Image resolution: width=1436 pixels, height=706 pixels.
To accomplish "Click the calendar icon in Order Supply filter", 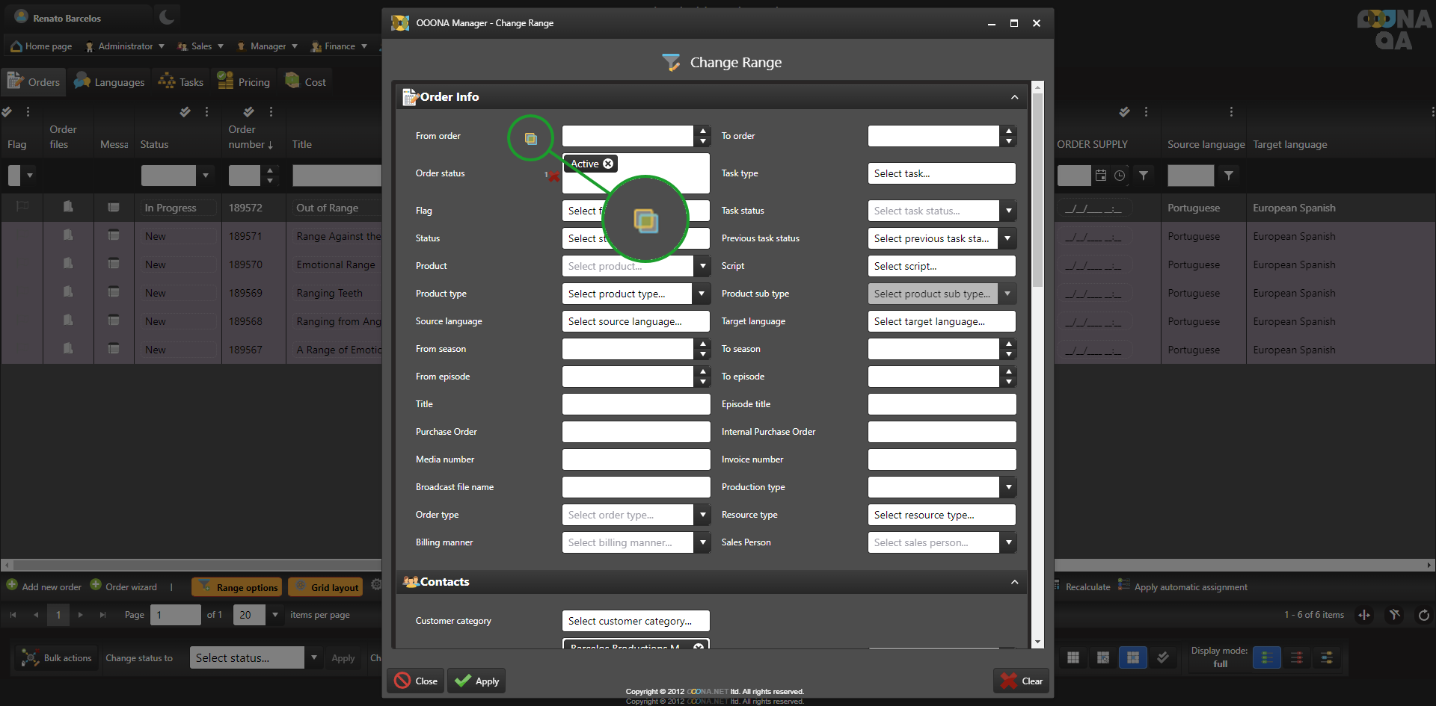I will pyautogui.click(x=1101, y=176).
